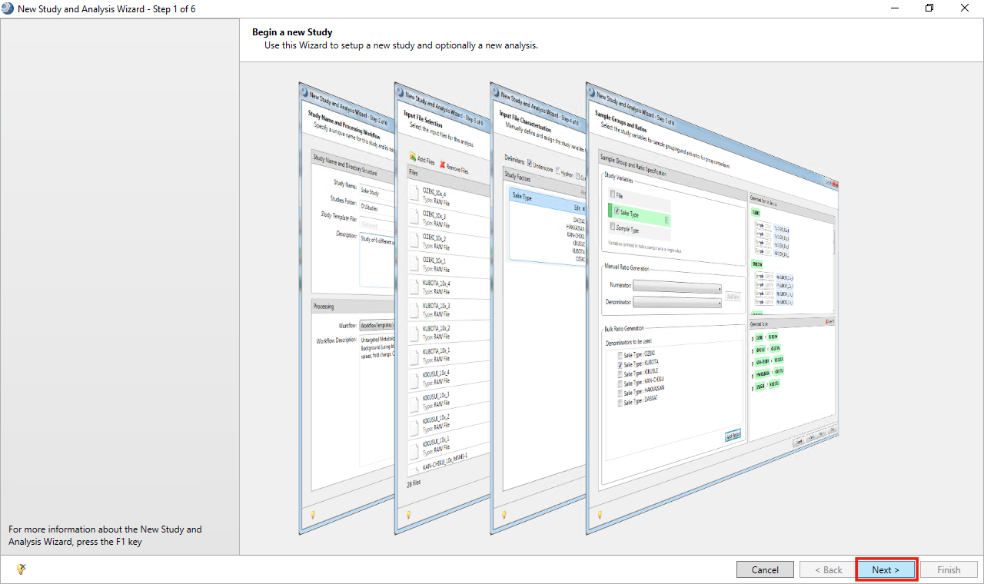Viewport: 984px width, 584px height.
Task: Toggle the lightbulb hints icon
Action: point(22,569)
